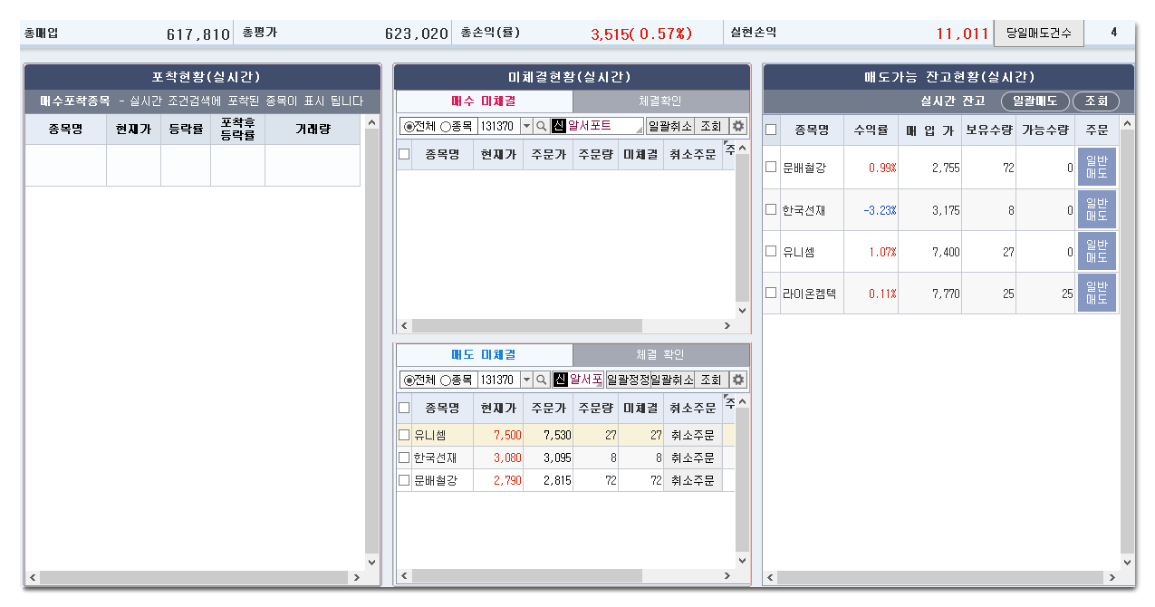
Task: Toggle select-all checkbox in 잔고현황 header
Action: 771,129
